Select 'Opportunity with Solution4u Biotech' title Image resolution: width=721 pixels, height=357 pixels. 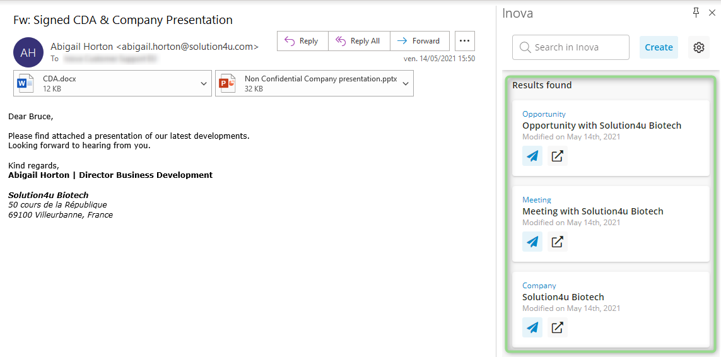[602, 126]
